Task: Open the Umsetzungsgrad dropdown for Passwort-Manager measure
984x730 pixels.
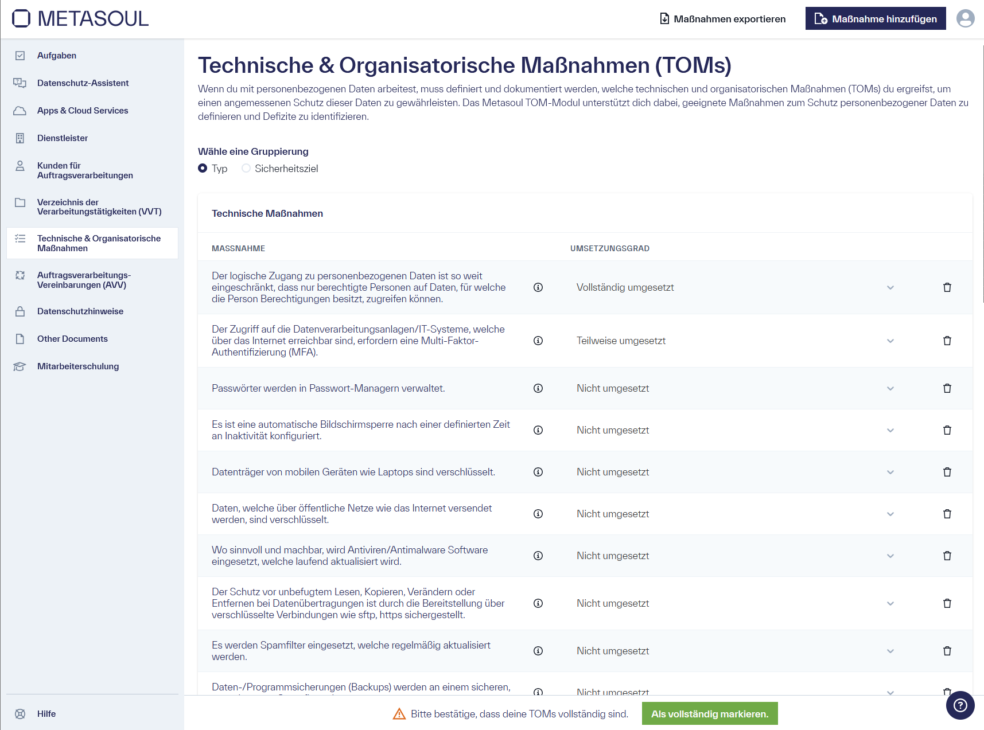Action: click(x=890, y=388)
